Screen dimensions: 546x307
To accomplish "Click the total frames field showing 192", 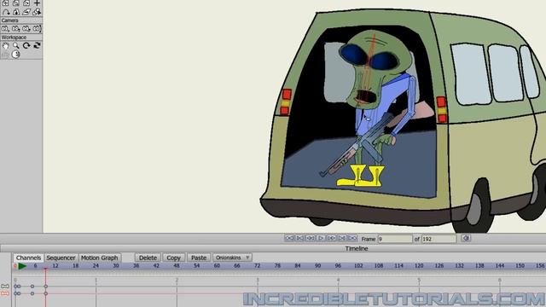I will [439, 239].
